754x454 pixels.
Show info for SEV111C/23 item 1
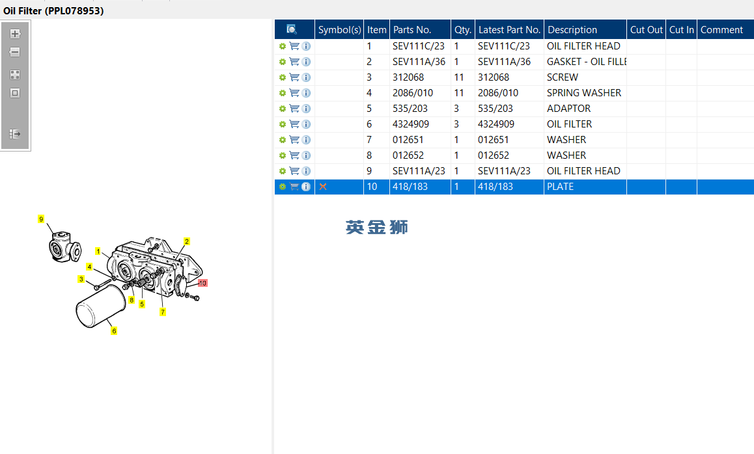306,46
